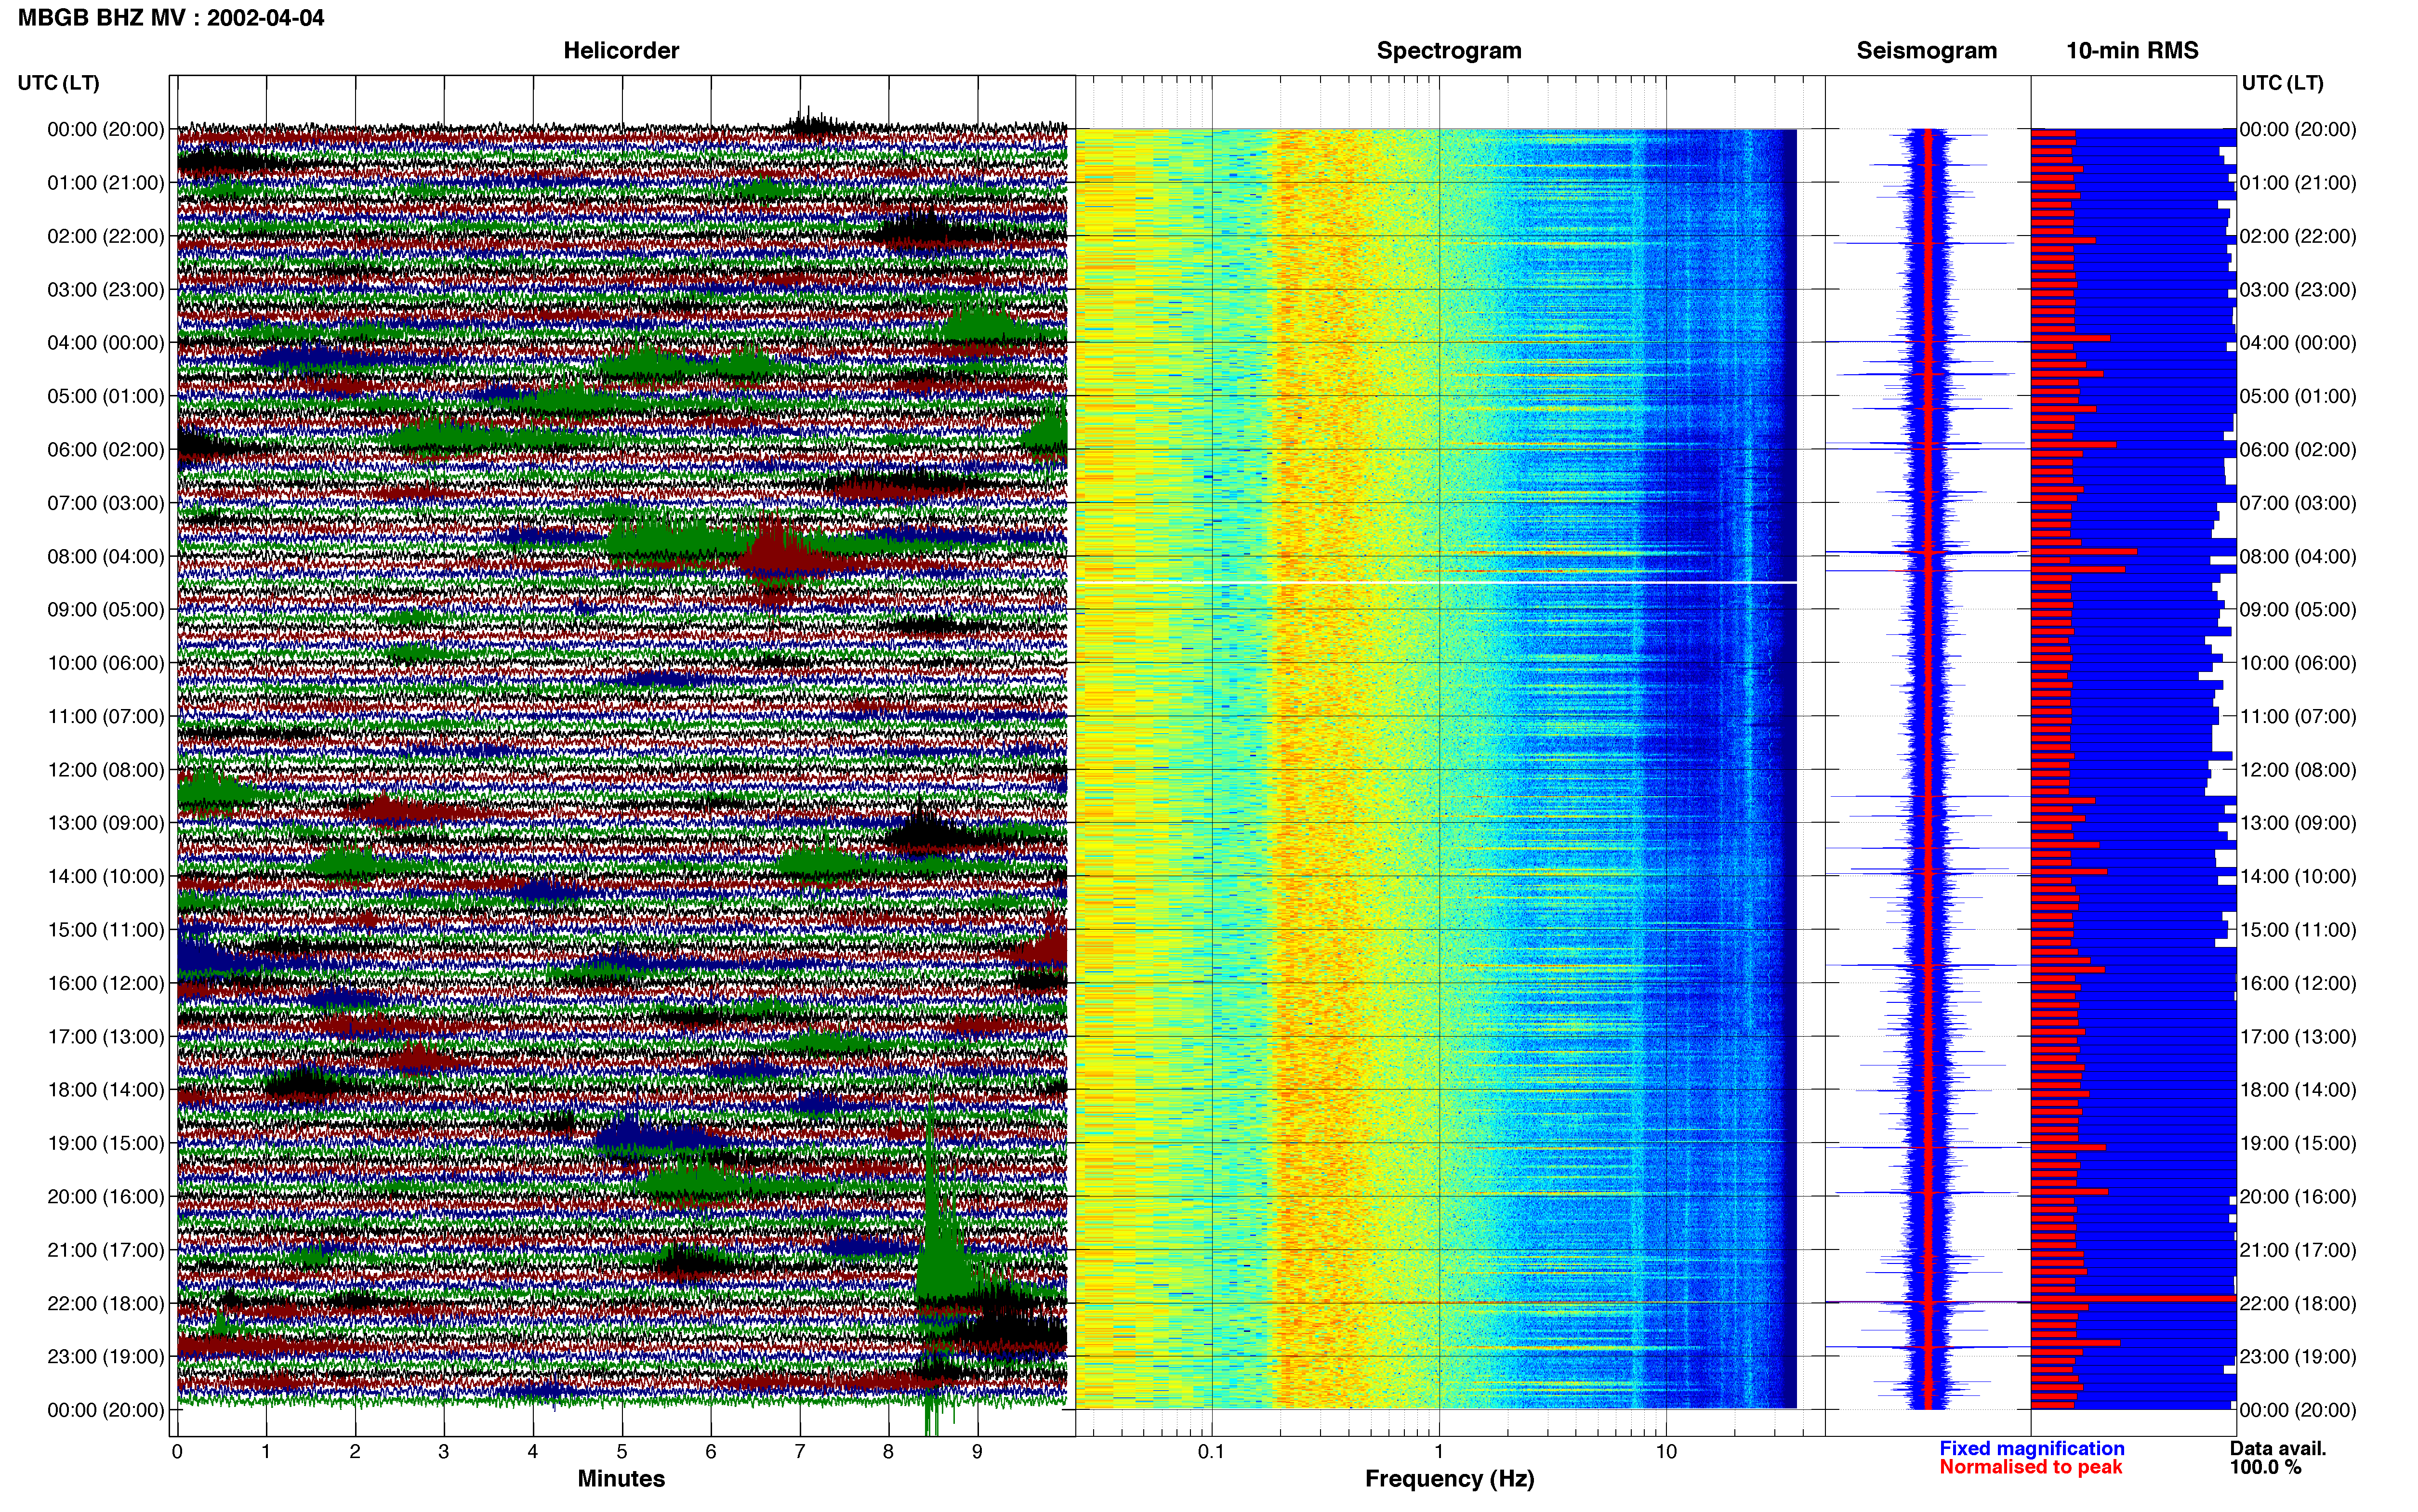Click Helicorder time label '08:00 (04:00)'

click(x=106, y=556)
